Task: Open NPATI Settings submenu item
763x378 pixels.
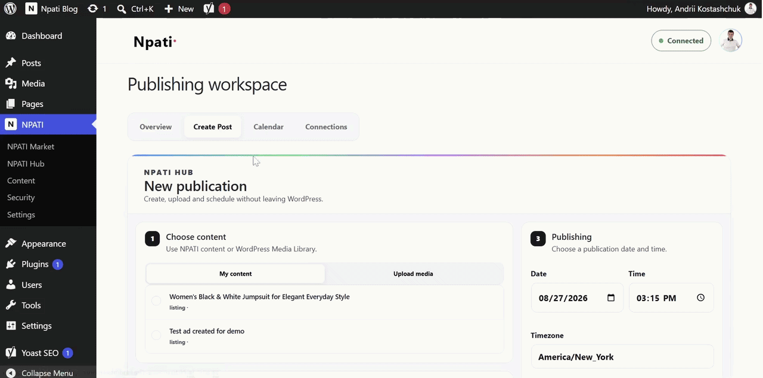Action: 21,215
